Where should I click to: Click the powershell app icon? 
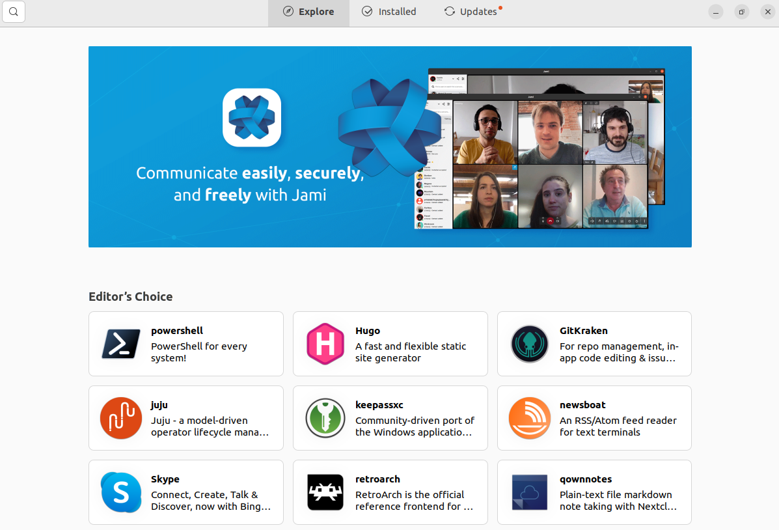(121, 344)
